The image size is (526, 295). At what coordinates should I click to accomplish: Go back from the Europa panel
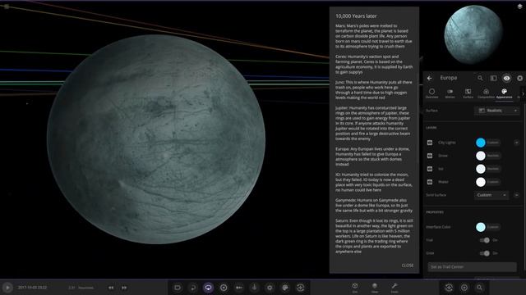tap(430, 79)
